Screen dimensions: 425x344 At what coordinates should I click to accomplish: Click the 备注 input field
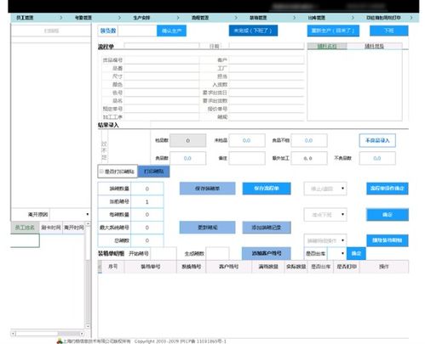[x=247, y=158]
